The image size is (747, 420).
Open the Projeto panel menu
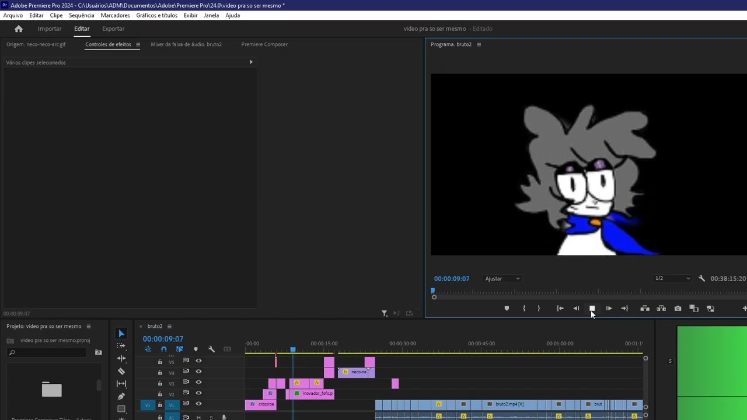pyautogui.click(x=89, y=327)
